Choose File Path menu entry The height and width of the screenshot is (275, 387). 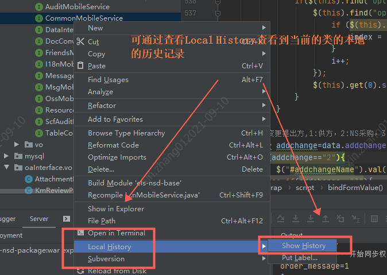click(x=172, y=220)
